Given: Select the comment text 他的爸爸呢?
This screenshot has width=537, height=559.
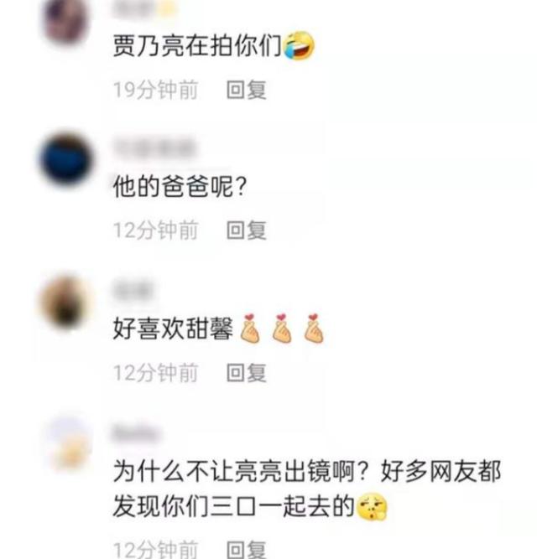Looking at the screenshot, I should pos(180,186).
